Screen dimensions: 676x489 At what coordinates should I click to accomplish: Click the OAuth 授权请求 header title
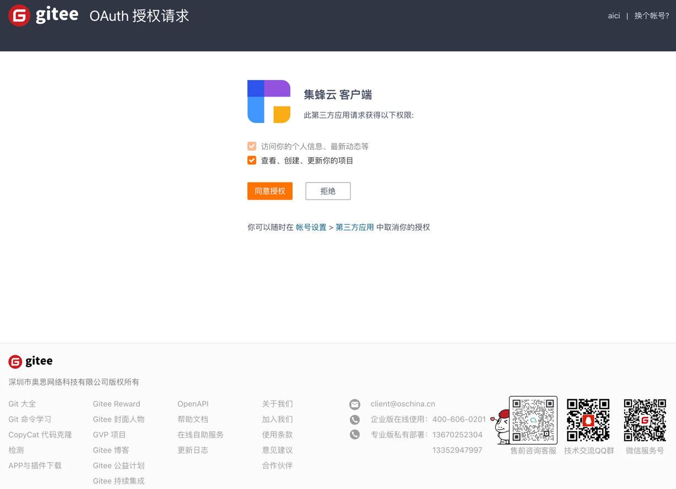click(x=139, y=15)
